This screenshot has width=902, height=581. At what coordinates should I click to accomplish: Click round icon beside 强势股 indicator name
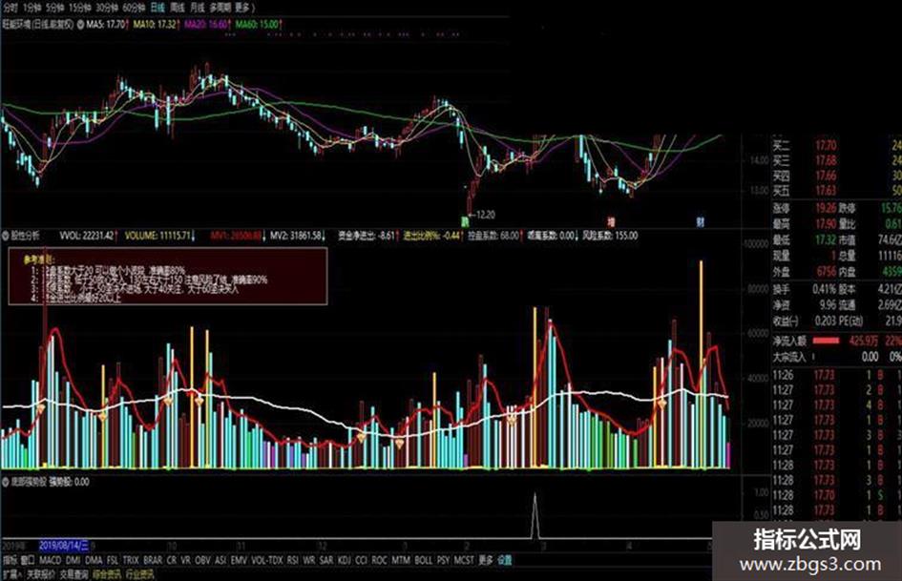click(x=6, y=482)
